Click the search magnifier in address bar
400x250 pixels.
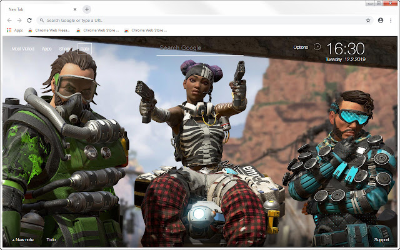point(42,20)
